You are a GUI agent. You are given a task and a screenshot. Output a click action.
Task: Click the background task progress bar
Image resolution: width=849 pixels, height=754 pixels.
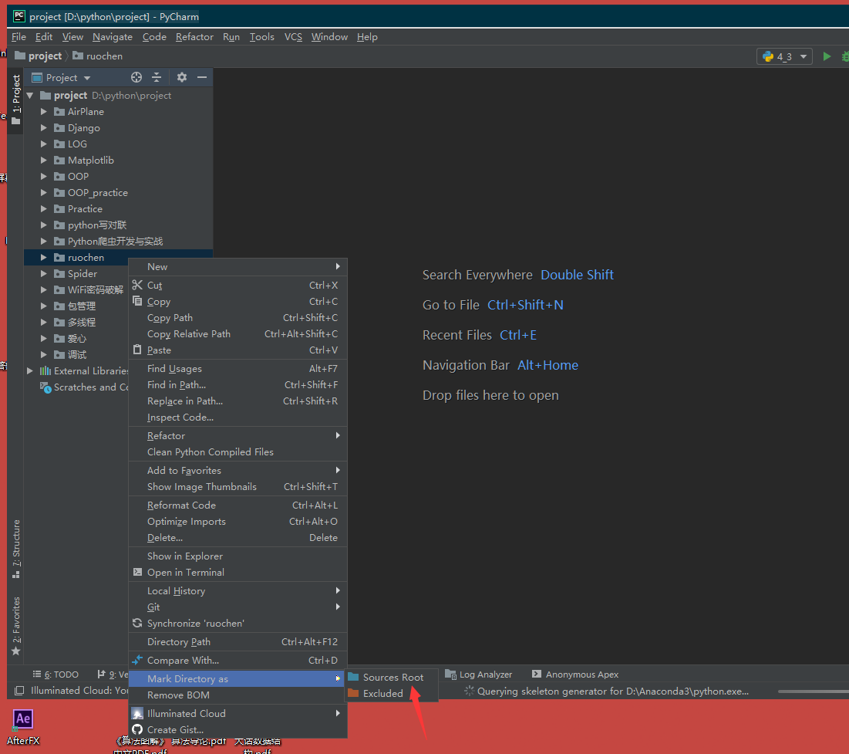(x=813, y=691)
